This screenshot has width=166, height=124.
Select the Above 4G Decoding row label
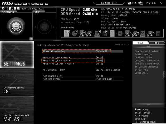(x=54, y=51)
